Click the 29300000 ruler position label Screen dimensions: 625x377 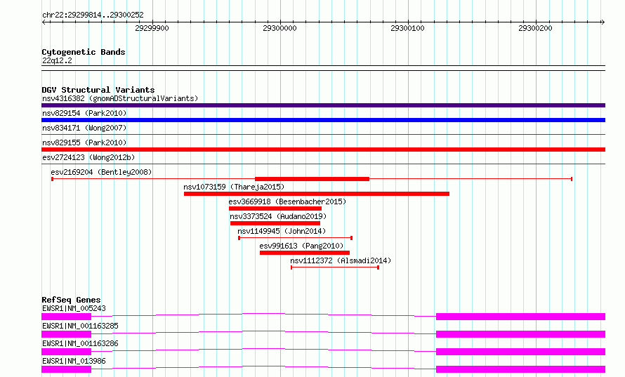pyautogui.click(x=279, y=28)
